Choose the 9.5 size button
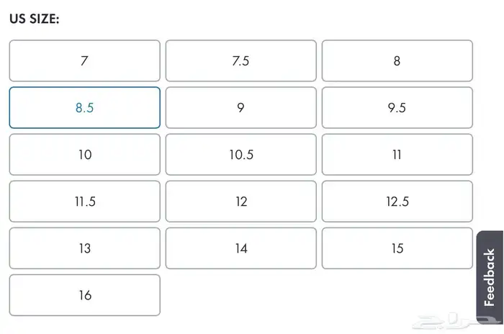Viewport: 504px width, 334px height. point(397,107)
